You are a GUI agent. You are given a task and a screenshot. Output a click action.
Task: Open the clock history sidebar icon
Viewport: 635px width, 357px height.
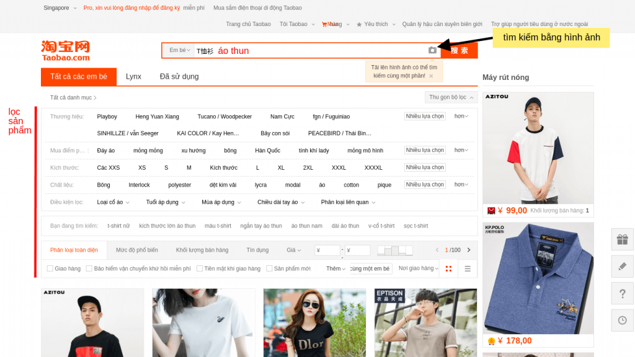pyautogui.click(x=623, y=320)
